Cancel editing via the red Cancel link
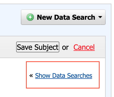Viewport: 114px width, 97px height. pyautogui.click(x=84, y=47)
